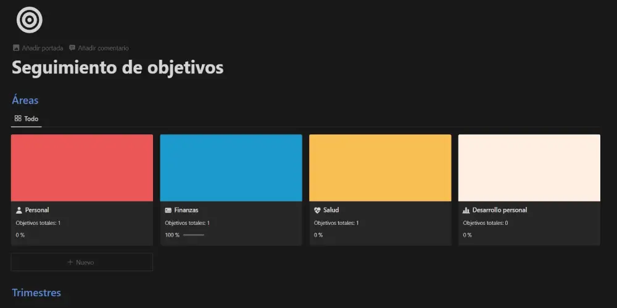This screenshot has height=308, width=617.
Task: Open the Áreas section heading
Action: pyautogui.click(x=25, y=100)
